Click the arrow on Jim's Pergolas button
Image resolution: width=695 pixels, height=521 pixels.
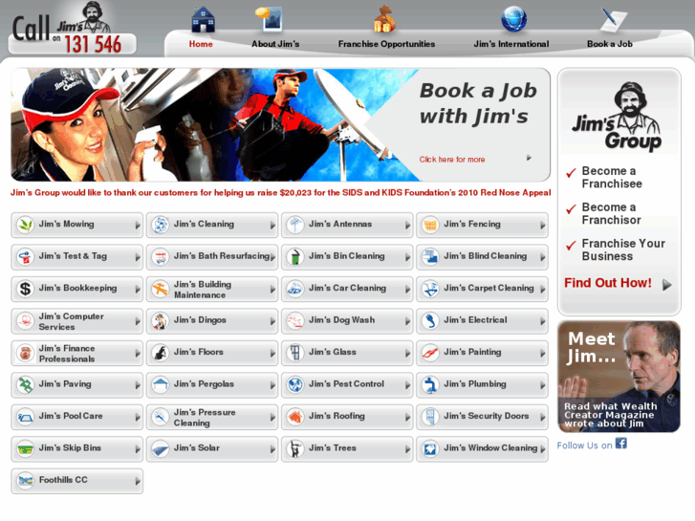pos(272,385)
